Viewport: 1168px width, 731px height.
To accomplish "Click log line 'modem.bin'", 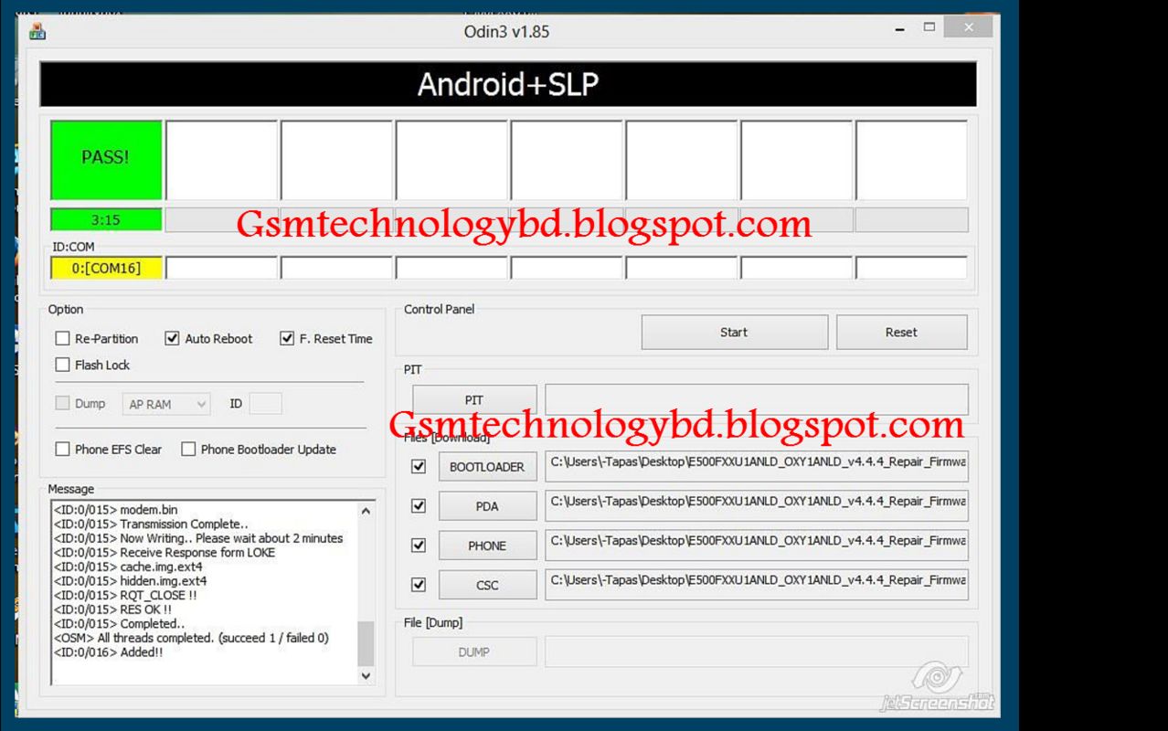I will coord(116,510).
